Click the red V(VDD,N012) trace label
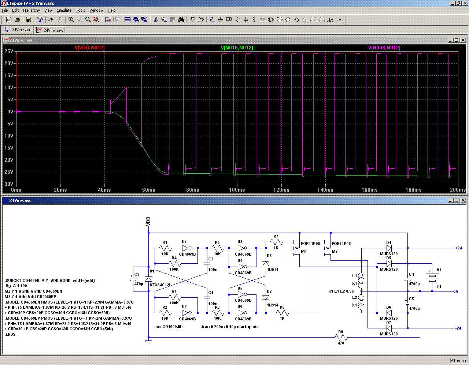469x365 pixels. (90, 48)
